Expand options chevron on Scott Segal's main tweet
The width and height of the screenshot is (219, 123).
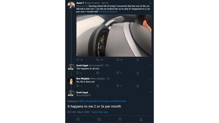pyautogui.click(x=150, y=92)
